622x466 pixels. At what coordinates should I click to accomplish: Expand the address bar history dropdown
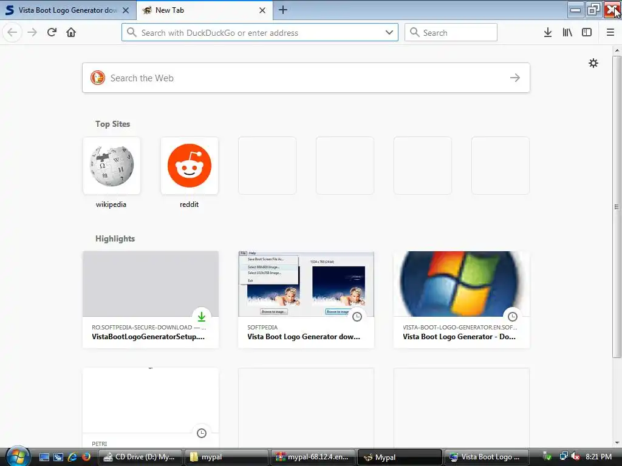[389, 33]
